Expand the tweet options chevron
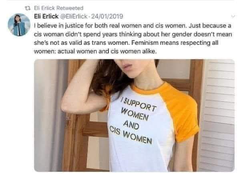The height and width of the screenshot is (174, 241). [x=233, y=16]
